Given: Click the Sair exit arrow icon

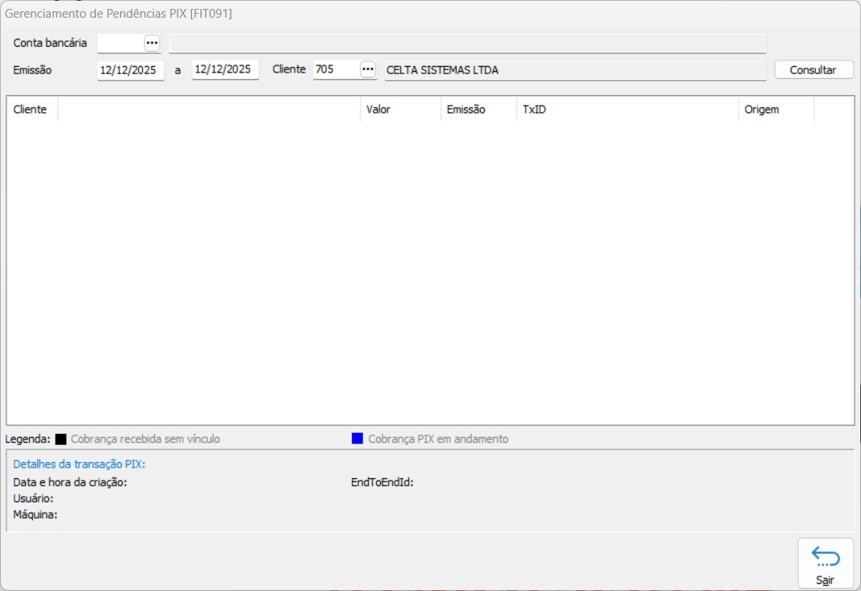Looking at the screenshot, I should click(x=825, y=557).
